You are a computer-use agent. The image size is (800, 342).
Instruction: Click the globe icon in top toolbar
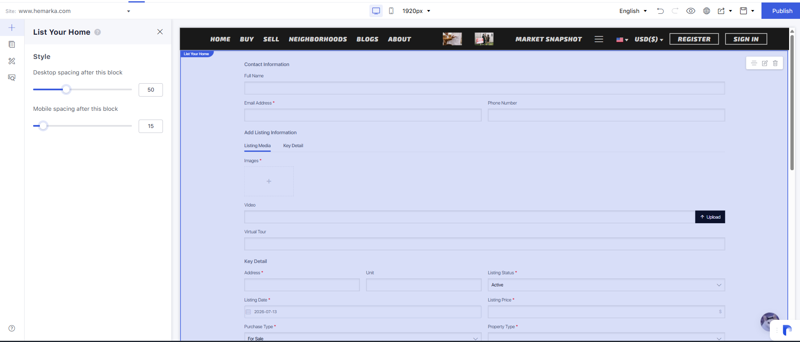[x=707, y=11]
